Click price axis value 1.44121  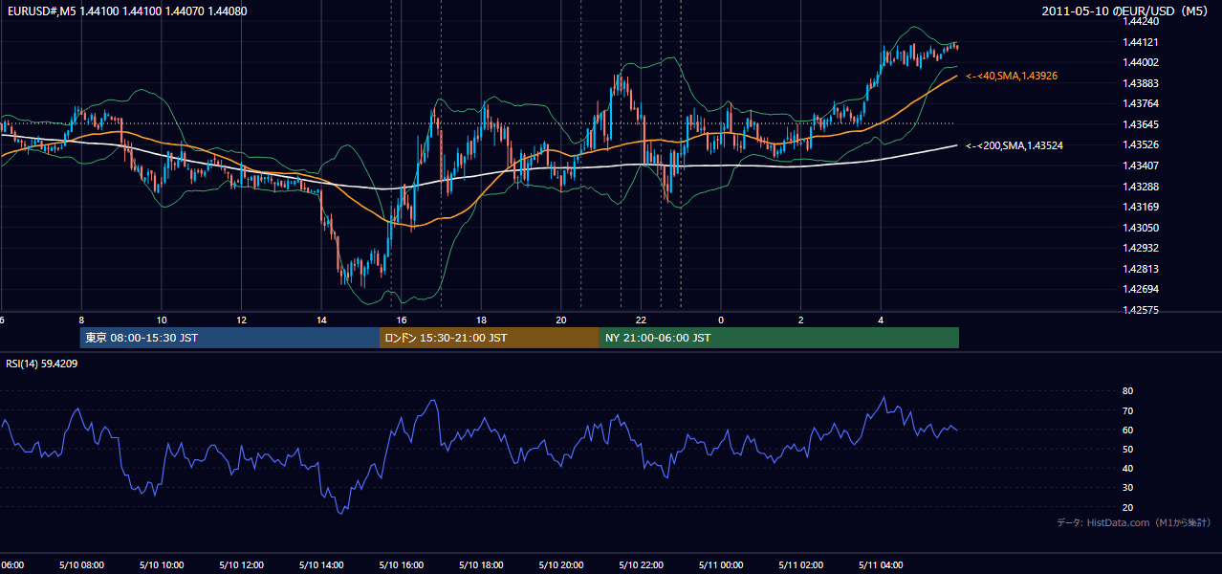(x=1140, y=42)
